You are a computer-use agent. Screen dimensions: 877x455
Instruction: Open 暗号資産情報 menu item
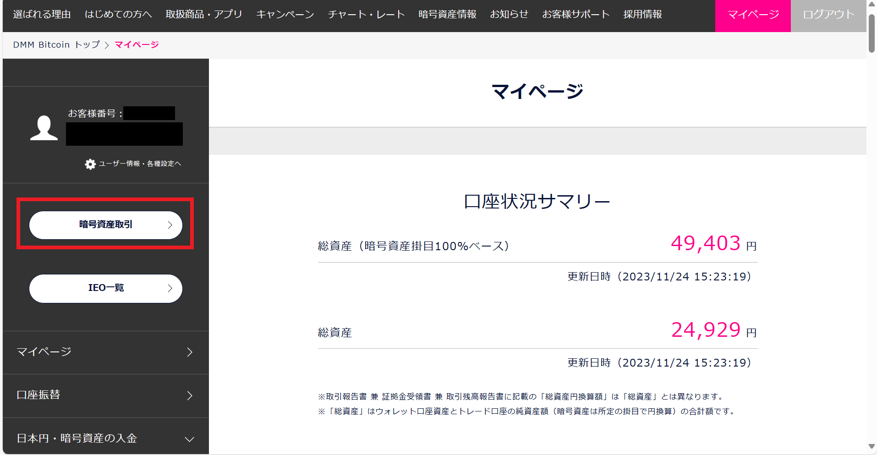coord(447,14)
